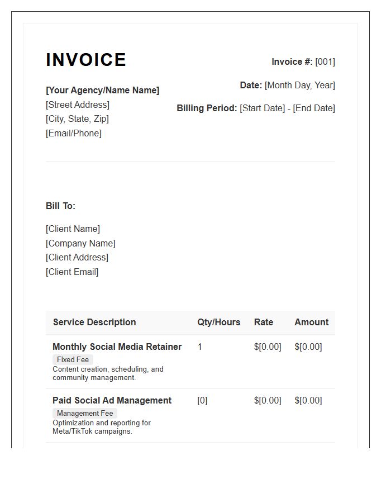Select the [001] invoice number placeholder
This screenshot has height=503, width=391.
point(325,61)
